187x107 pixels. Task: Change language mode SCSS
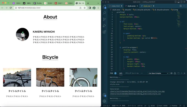(152, 106)
